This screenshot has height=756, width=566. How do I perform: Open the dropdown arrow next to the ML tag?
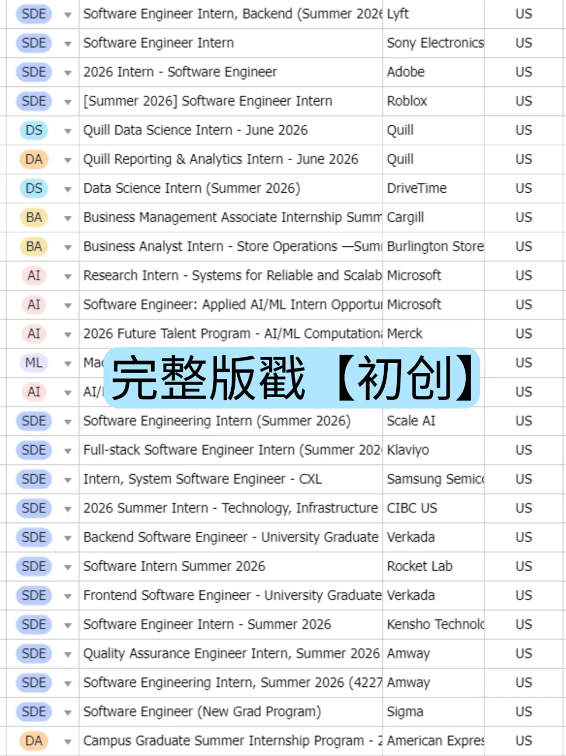click(x=68, y=364)
